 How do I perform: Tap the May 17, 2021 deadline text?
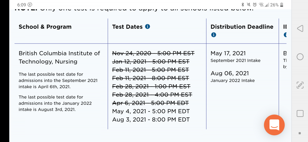228,53
